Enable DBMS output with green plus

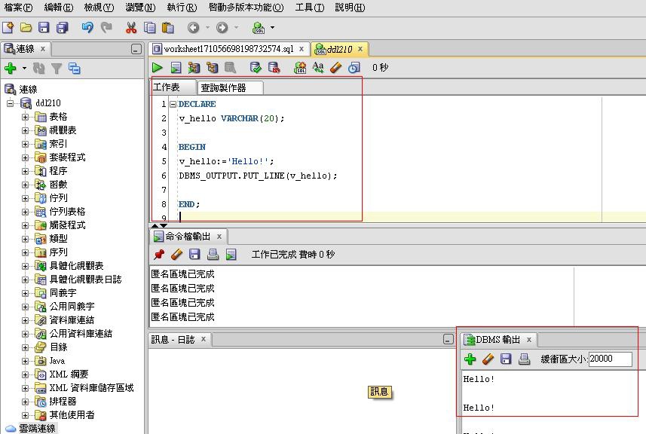[x=470, y=359]
